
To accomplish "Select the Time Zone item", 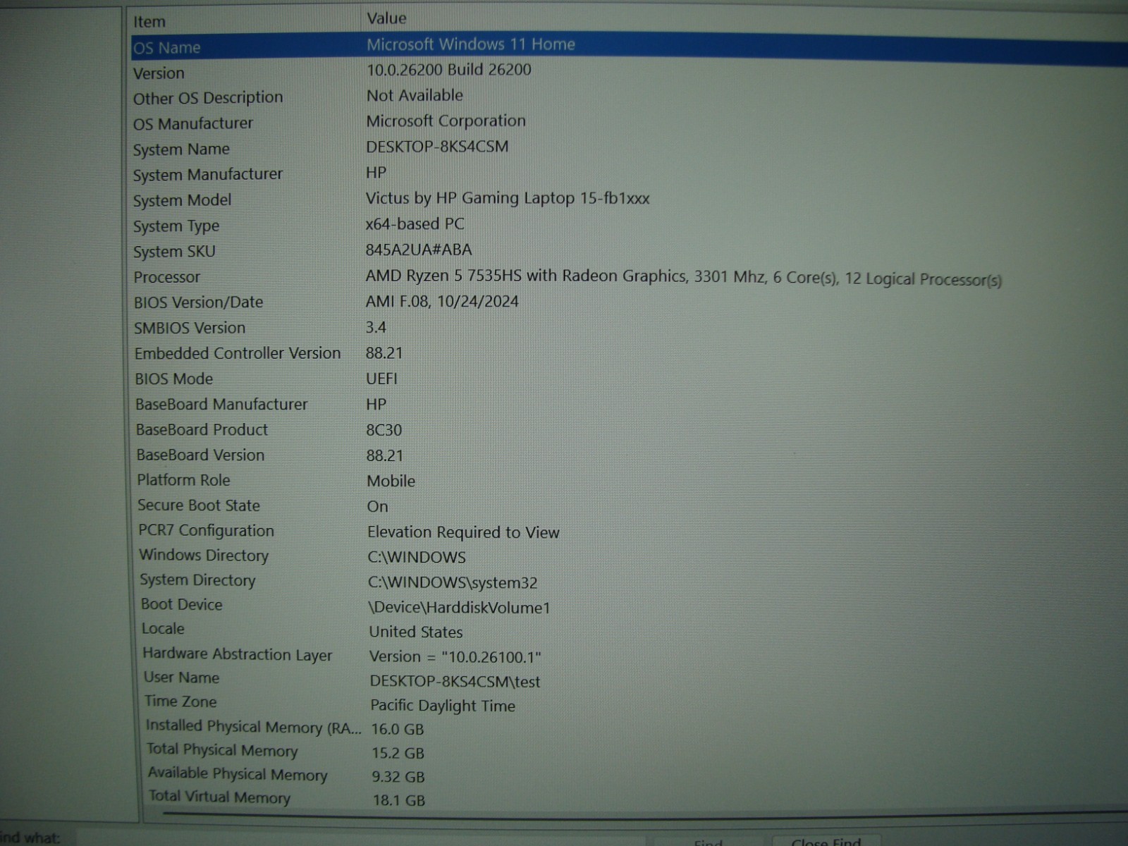I will (x=180, y=701).
